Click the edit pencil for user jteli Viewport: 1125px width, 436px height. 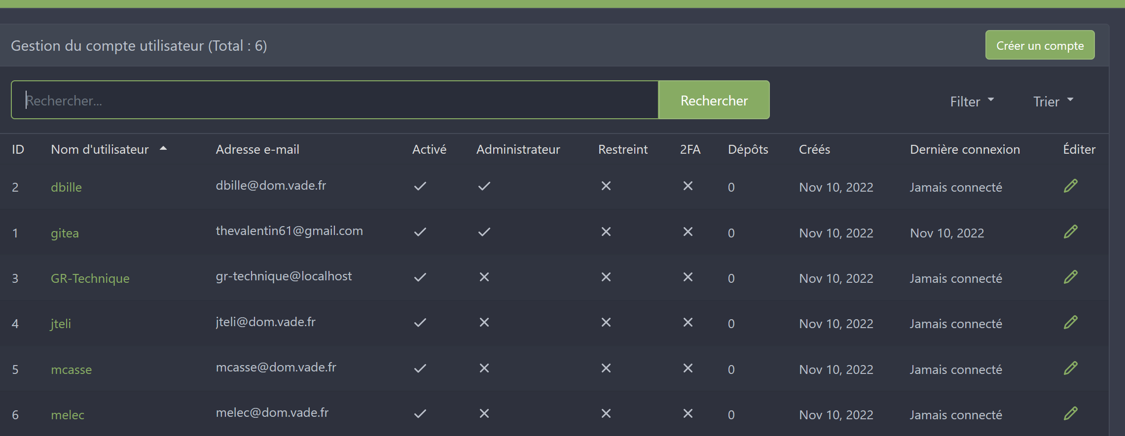click(x=1070, y=323)
